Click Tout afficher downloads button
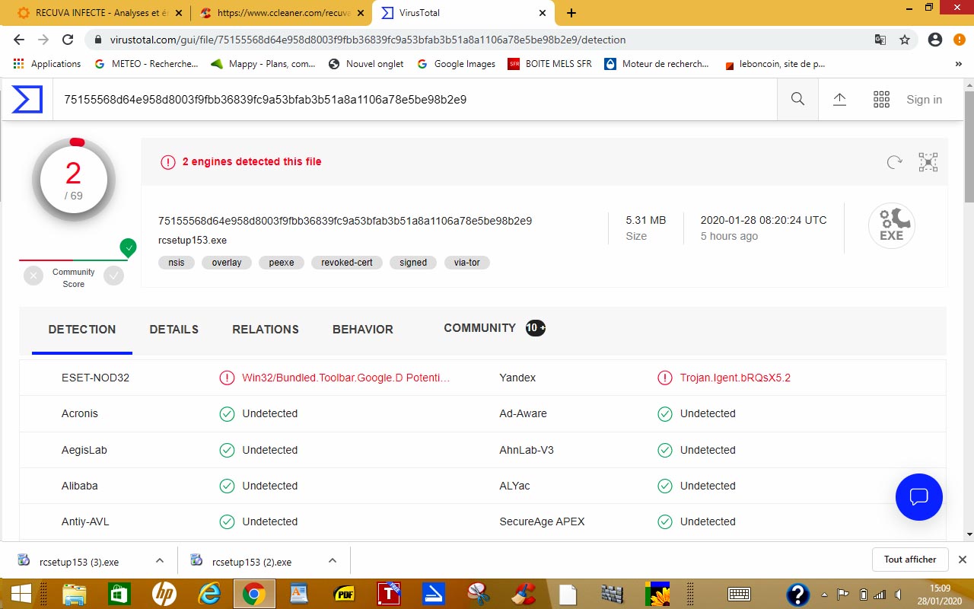The image size is (974, 609). (x=910, y=560)
